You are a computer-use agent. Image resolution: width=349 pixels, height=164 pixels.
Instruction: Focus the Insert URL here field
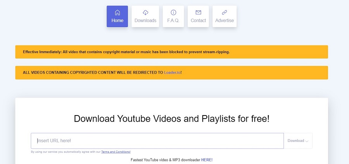pyautogui.click(x=157, y=141)
